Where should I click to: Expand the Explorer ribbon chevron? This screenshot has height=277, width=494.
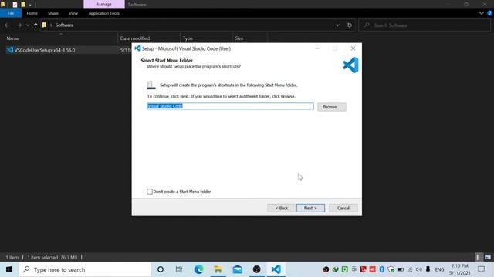tap(482, 13)
